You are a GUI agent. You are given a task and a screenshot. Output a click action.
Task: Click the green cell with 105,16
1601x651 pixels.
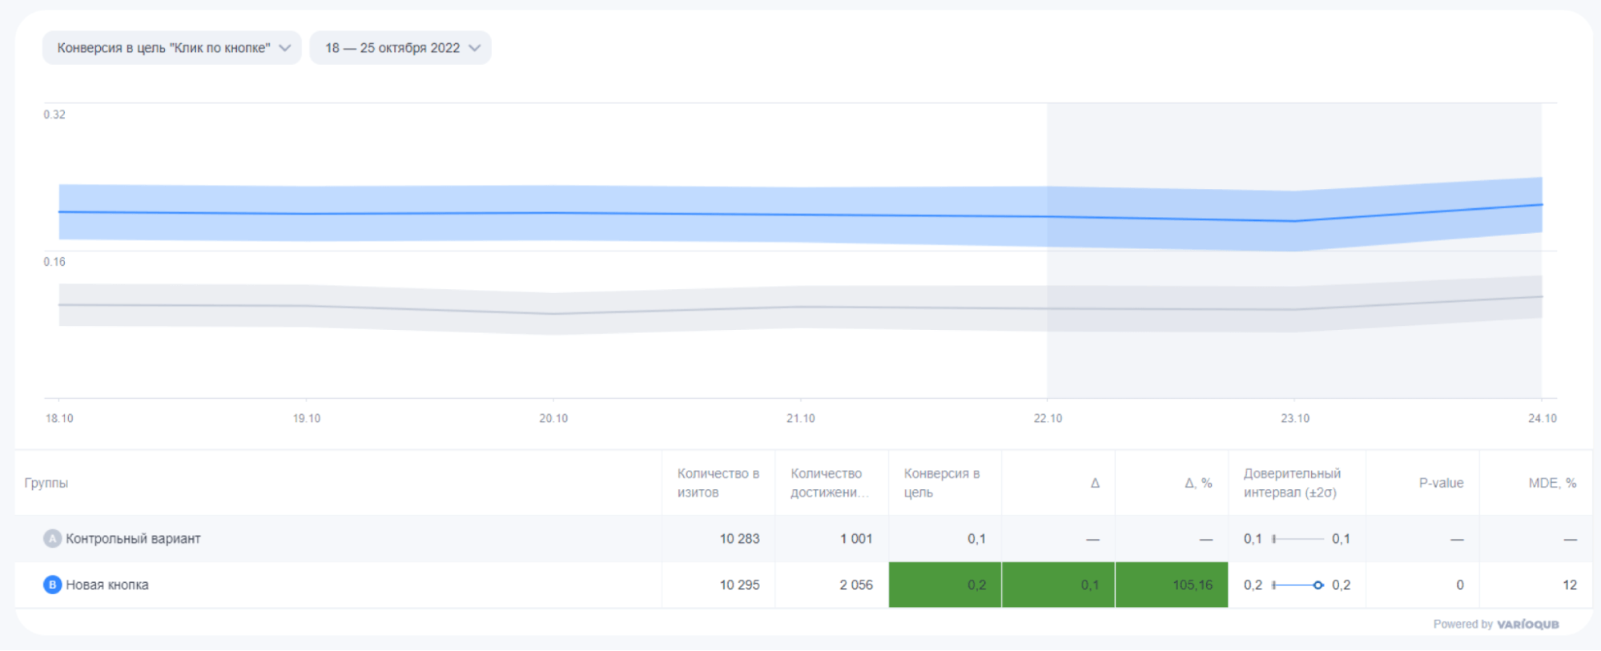(x=1172, y=585)
